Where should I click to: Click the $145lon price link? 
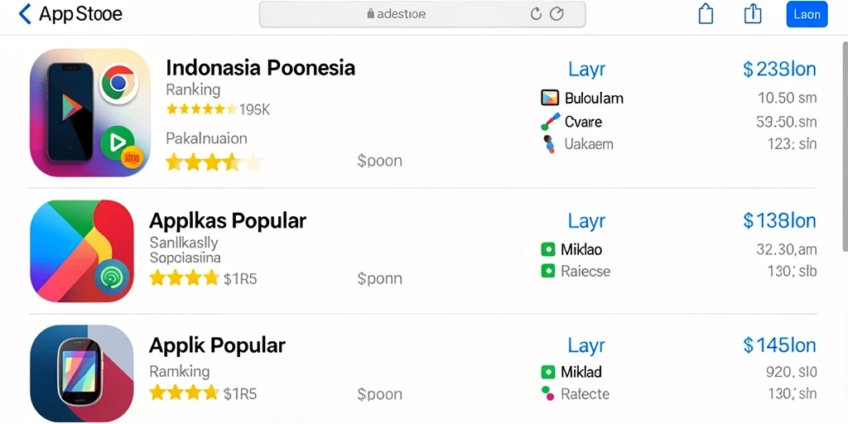coord(780,345)
